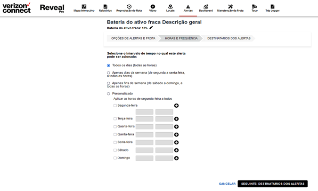The height and width of the screenshot is (191, 318).
Task: Click Sábado start time field
Action: pyautogui.click(x=145, y=150)
